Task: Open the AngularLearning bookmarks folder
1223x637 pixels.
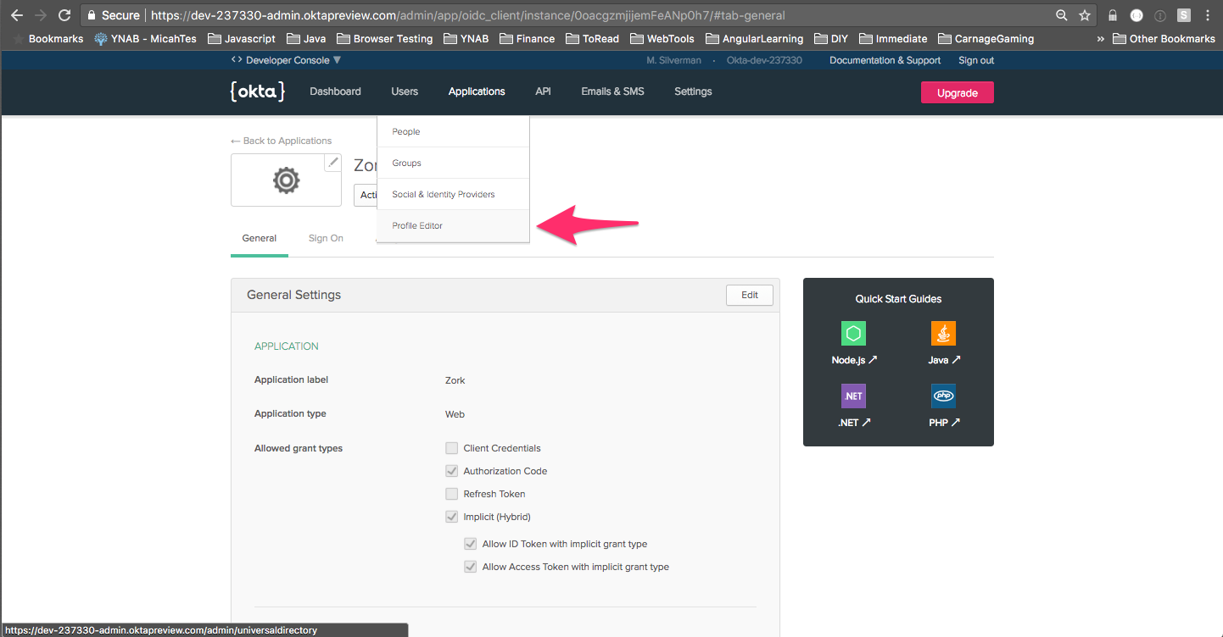Action: tap(754, 38)
